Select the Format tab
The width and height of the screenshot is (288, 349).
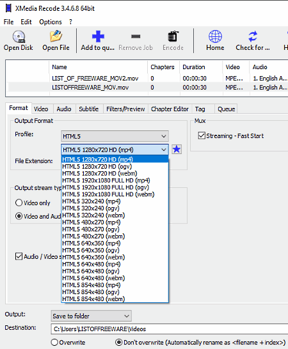[19, 108]
